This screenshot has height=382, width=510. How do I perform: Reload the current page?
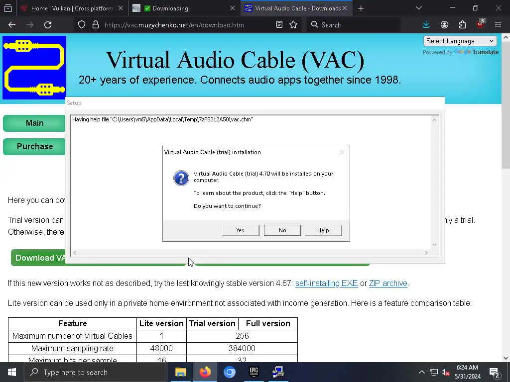coord(48,25)
